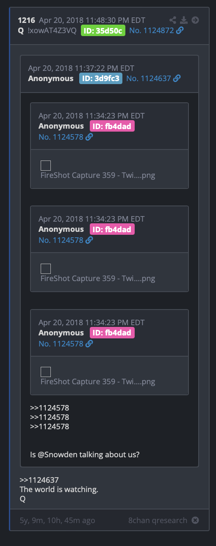Open third FireShot Capture 359 image placeholder

click(x=46, y=372)
